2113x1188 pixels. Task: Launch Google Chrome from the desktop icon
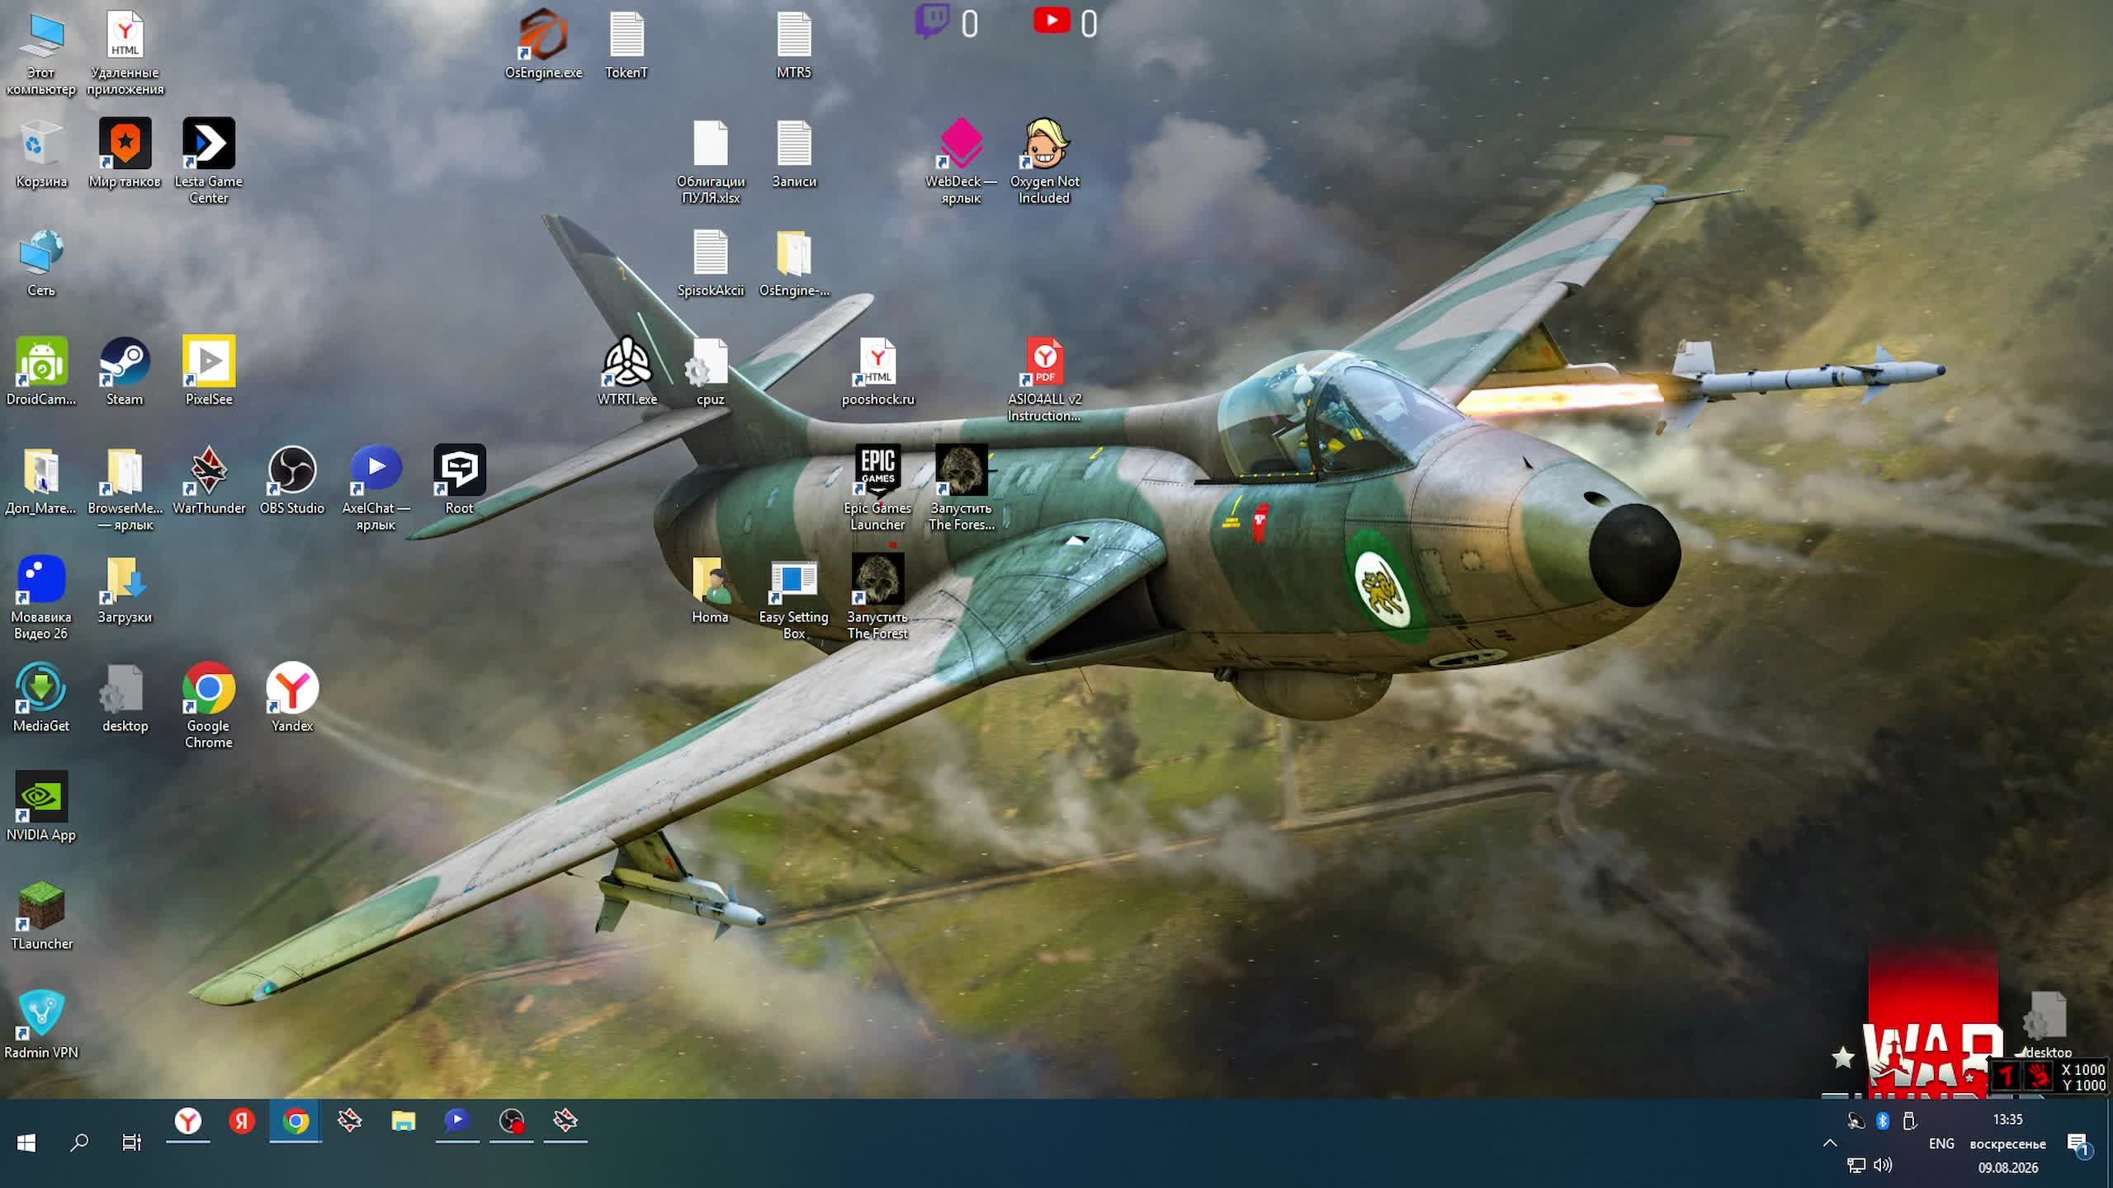pyautogui.click(x=209, y=706)
